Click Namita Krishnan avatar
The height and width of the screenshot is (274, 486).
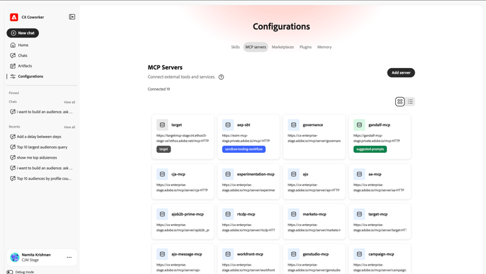tap(14, 257)
